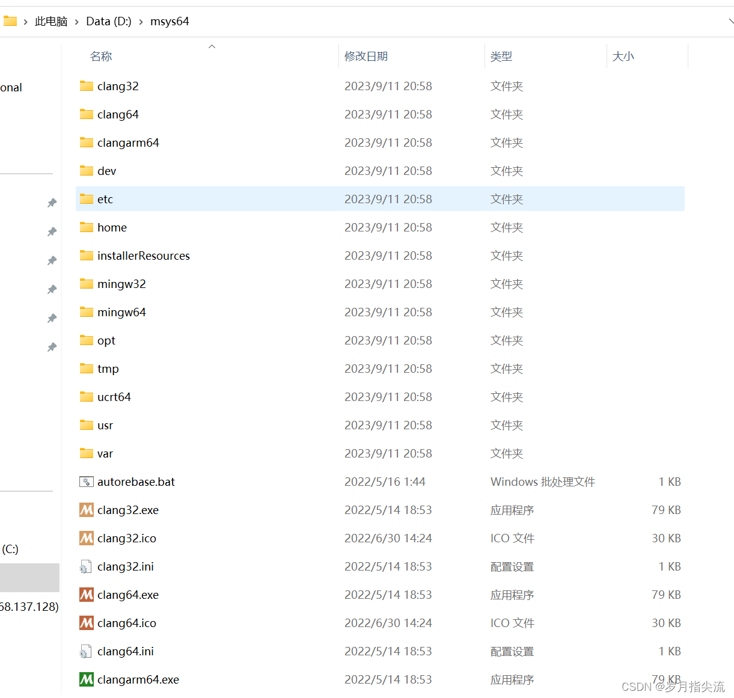Open the mingw64 folder
This screenshot has height=698, width=734.
coord(121,312)
